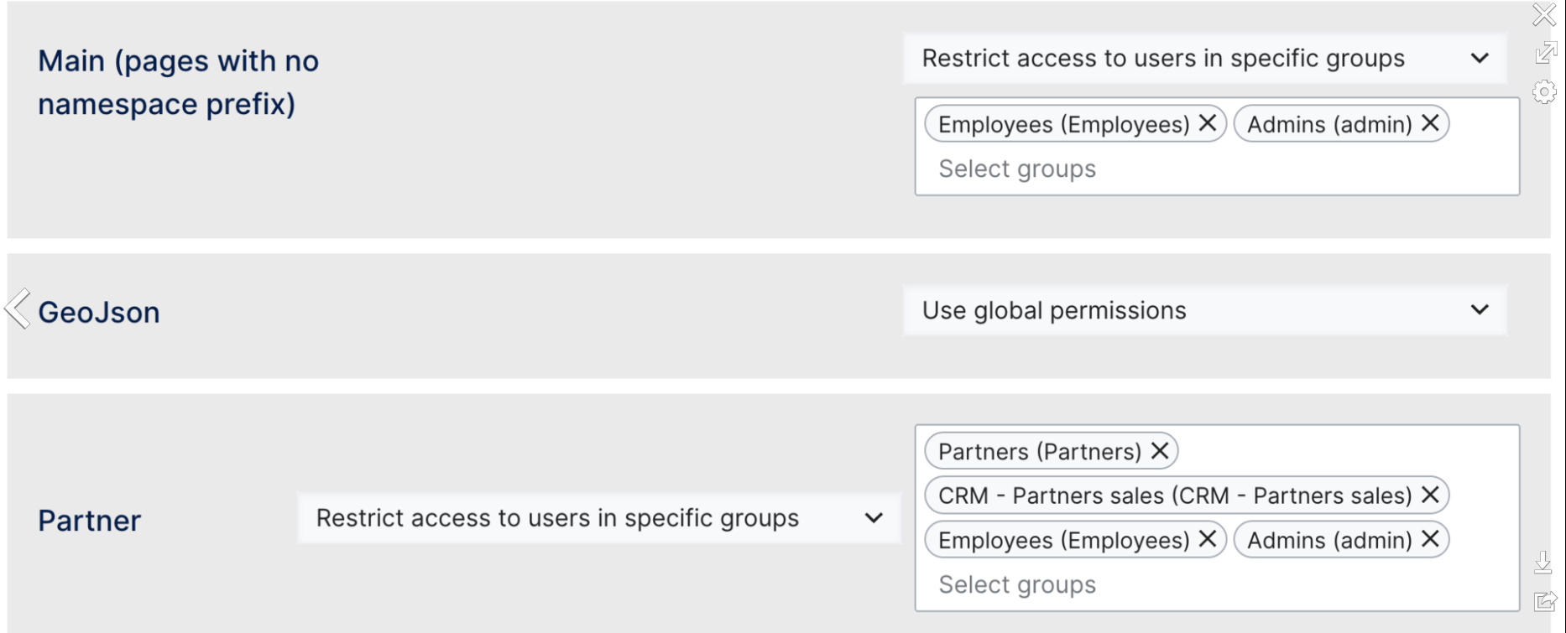The height and width of the screenshot is (633, 1566).
Task: Remove Partners (Partners) group tag
Action: tap(1160, 451)
